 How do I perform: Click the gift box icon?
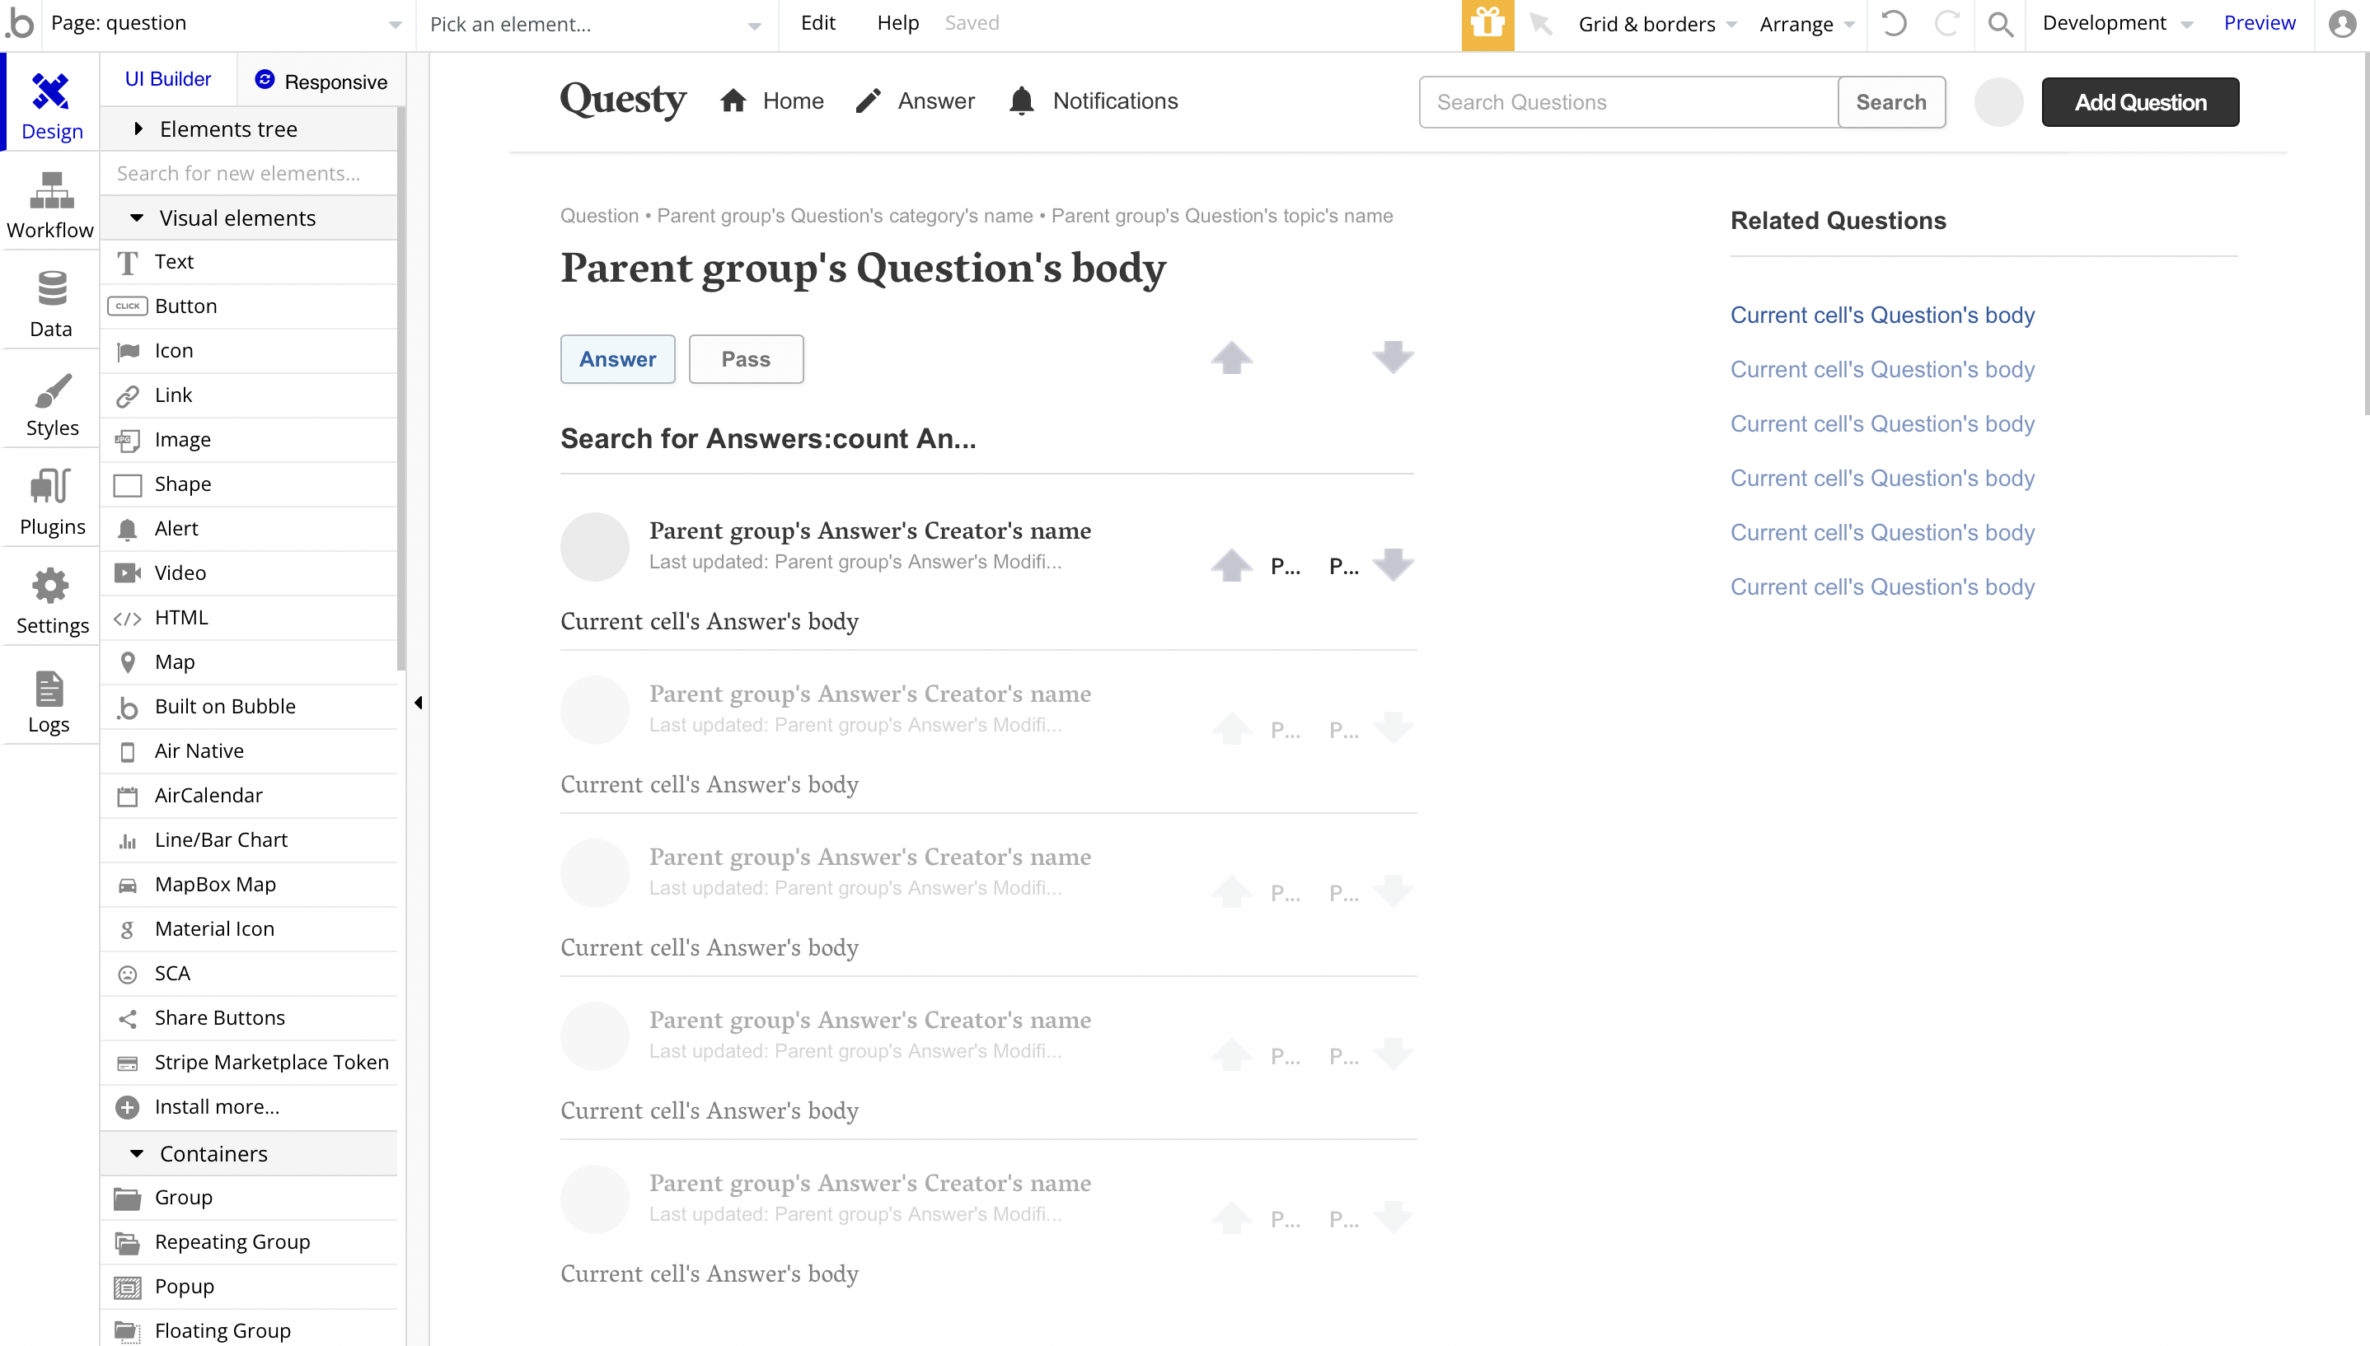click(x=1487, y=24)
